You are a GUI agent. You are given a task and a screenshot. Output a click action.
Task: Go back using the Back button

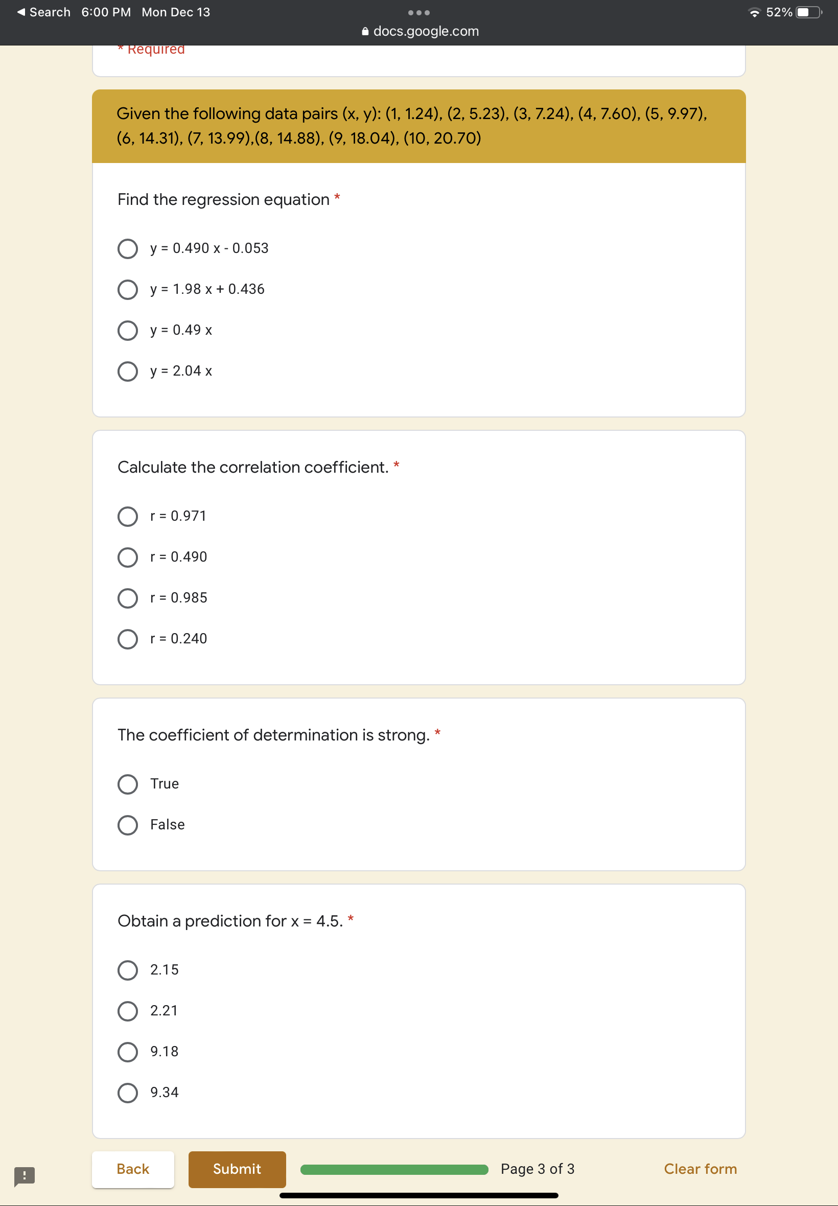[132, 1169]
